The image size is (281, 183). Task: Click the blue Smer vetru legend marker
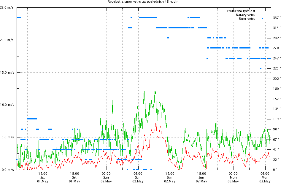pos(262,19)
